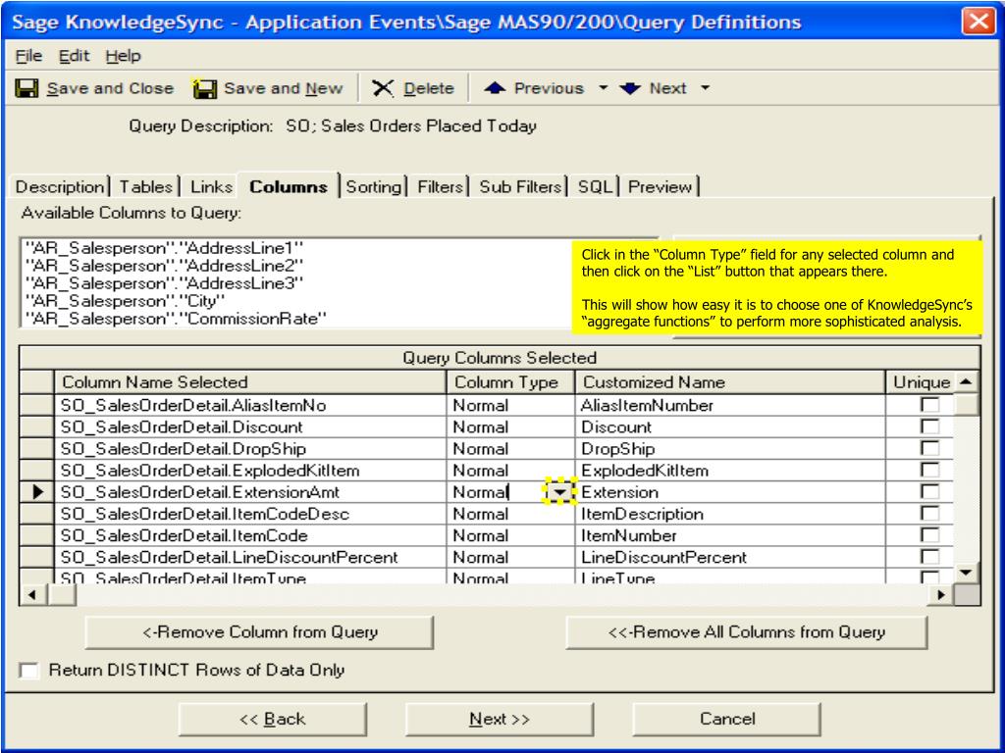
Task: Select the Columns tab
Action: click(289, 186)
